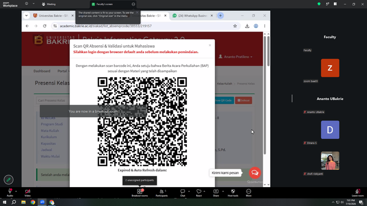
Task: Click the circle minus icon on Faculty's screen tab
Action: (x=133, y=4)
